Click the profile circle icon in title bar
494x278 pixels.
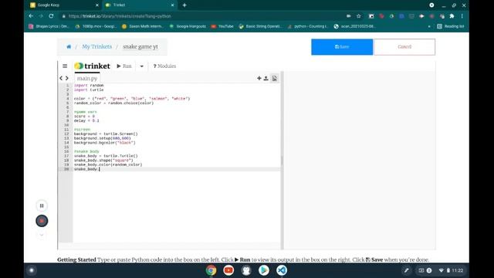[431, 5]
